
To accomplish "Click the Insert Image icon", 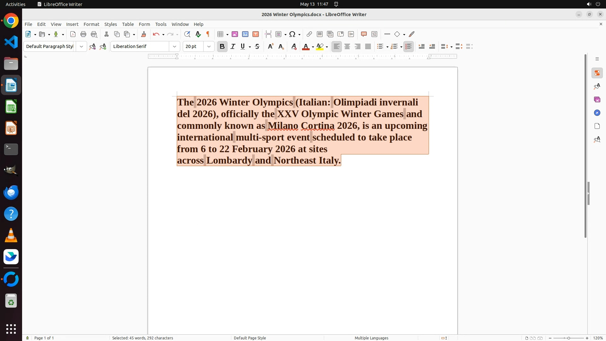I will [x=235, y=34].
